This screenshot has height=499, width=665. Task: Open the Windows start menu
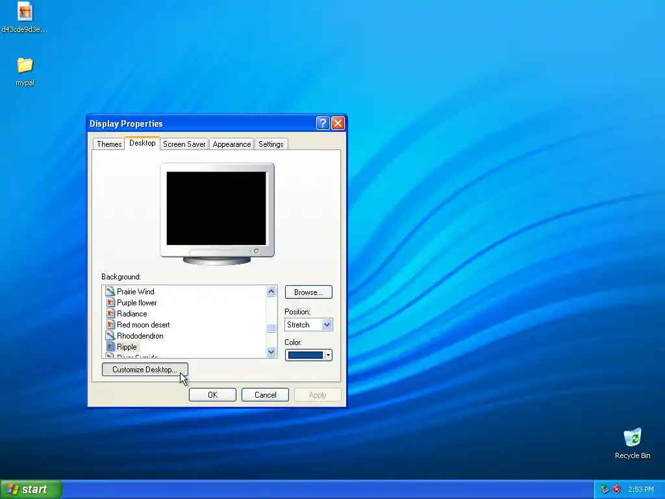coord(31,489)
